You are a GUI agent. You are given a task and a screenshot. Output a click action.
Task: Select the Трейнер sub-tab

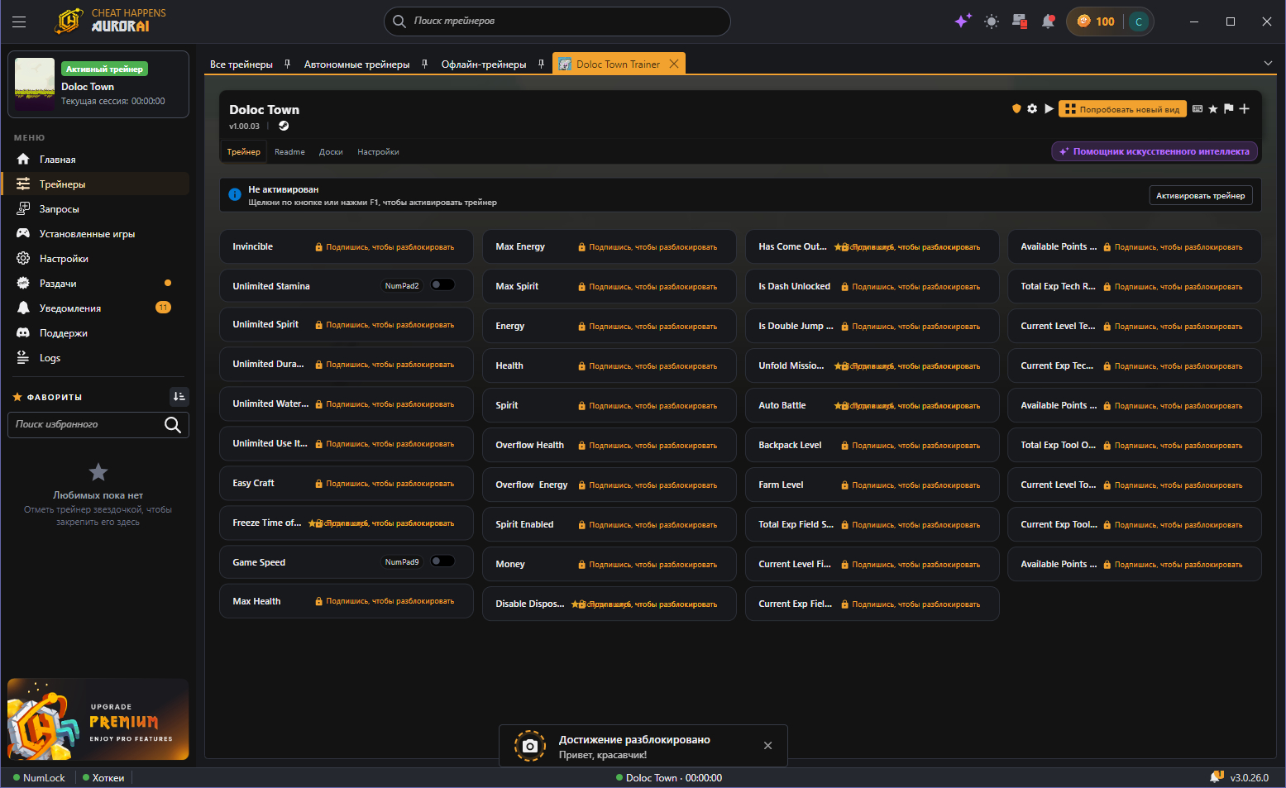coord(243,151)
